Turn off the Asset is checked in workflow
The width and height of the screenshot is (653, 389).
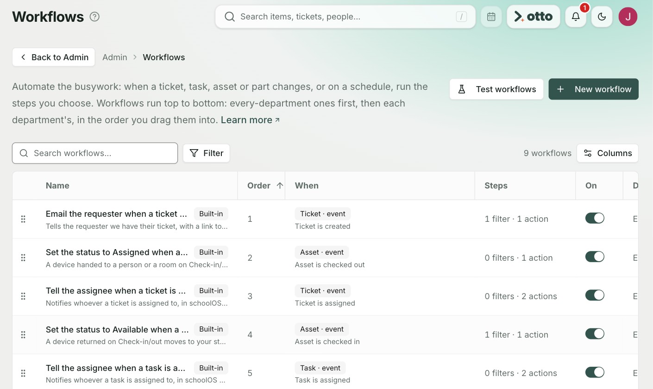595,333
